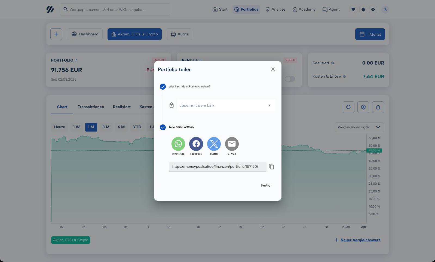Click the info icon next to Kosten & Erlöse
Screen dimensions: 435x262
(x=344, y=77)
